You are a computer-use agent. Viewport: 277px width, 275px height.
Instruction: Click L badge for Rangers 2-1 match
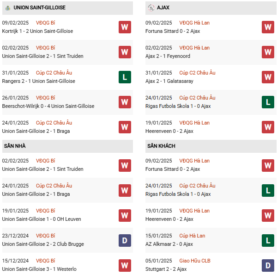[x=124, y=77]
